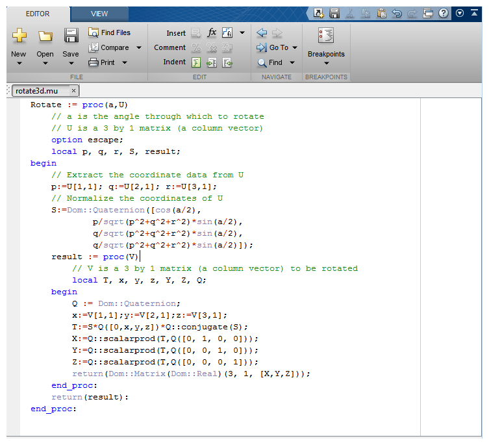The width and height of the screenshot is (489, 445).
Task: Close the rotate3d.mu file tab
Action: tap(73, 91)
